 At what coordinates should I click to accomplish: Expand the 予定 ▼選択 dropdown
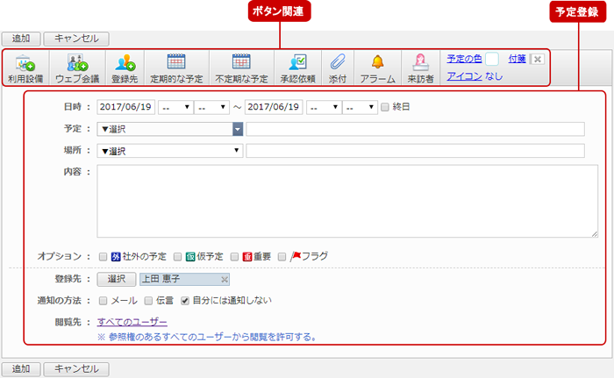(x=170, y=129)
